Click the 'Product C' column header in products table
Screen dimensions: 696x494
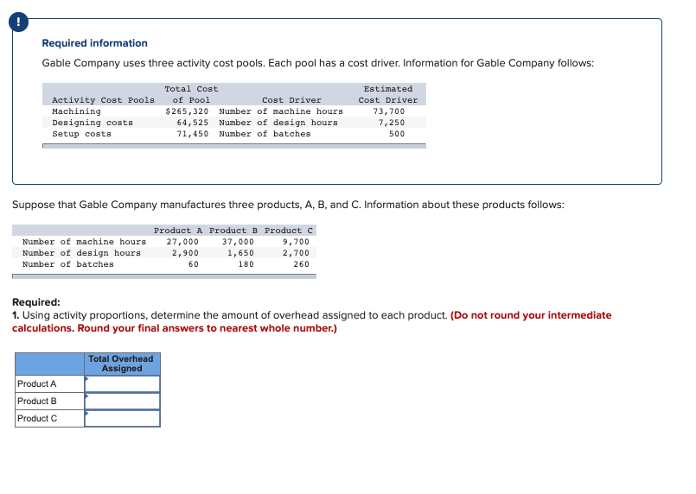pos(289,231)
